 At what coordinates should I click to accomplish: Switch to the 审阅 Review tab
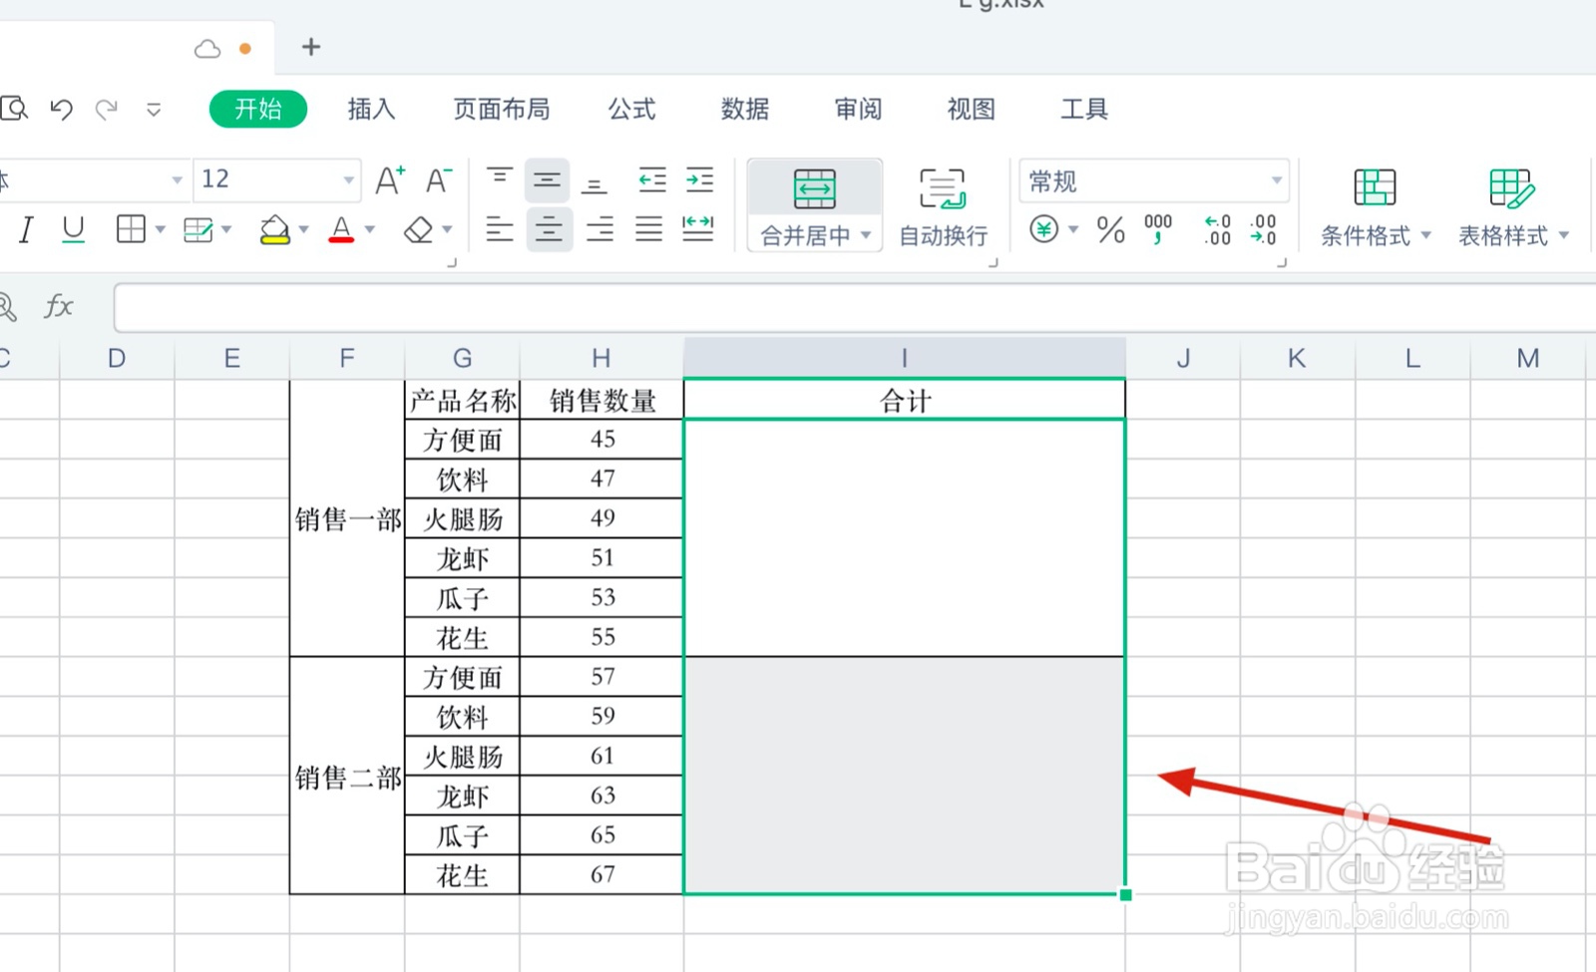click(859, 109)
